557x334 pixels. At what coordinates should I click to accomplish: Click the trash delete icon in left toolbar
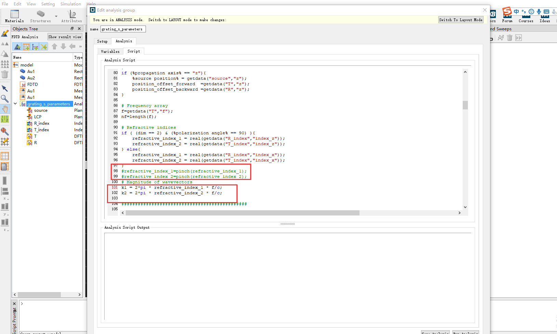coord(5,74)
